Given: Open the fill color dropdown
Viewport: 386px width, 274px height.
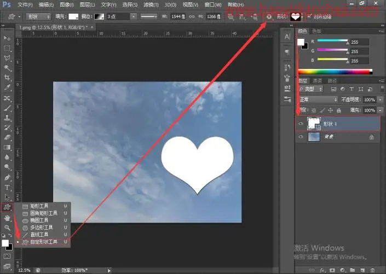Looking at the screenshot, I should [73, 17].
